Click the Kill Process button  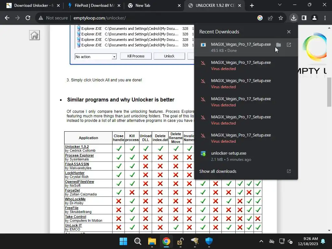point(136,56)
